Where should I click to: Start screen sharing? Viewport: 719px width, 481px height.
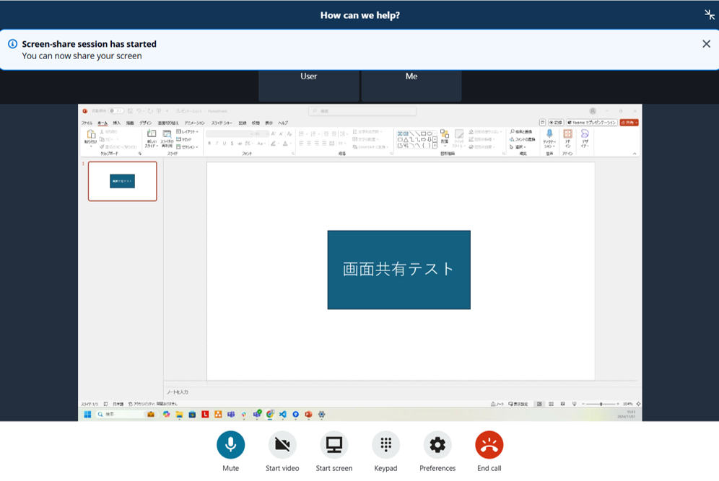(334, 445)
